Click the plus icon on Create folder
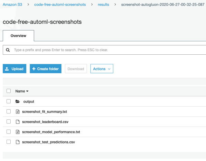Image resolution: width=206 pixels, height=161 pixels. tap(34, 69)
